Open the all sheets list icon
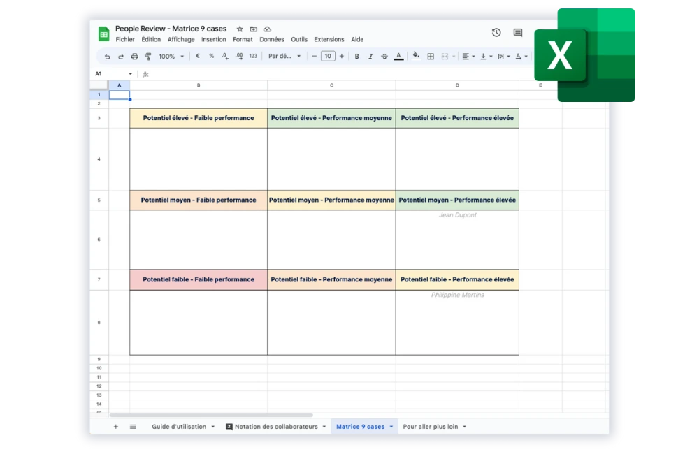This screenshot has width=699, height=454. [133, 426]
